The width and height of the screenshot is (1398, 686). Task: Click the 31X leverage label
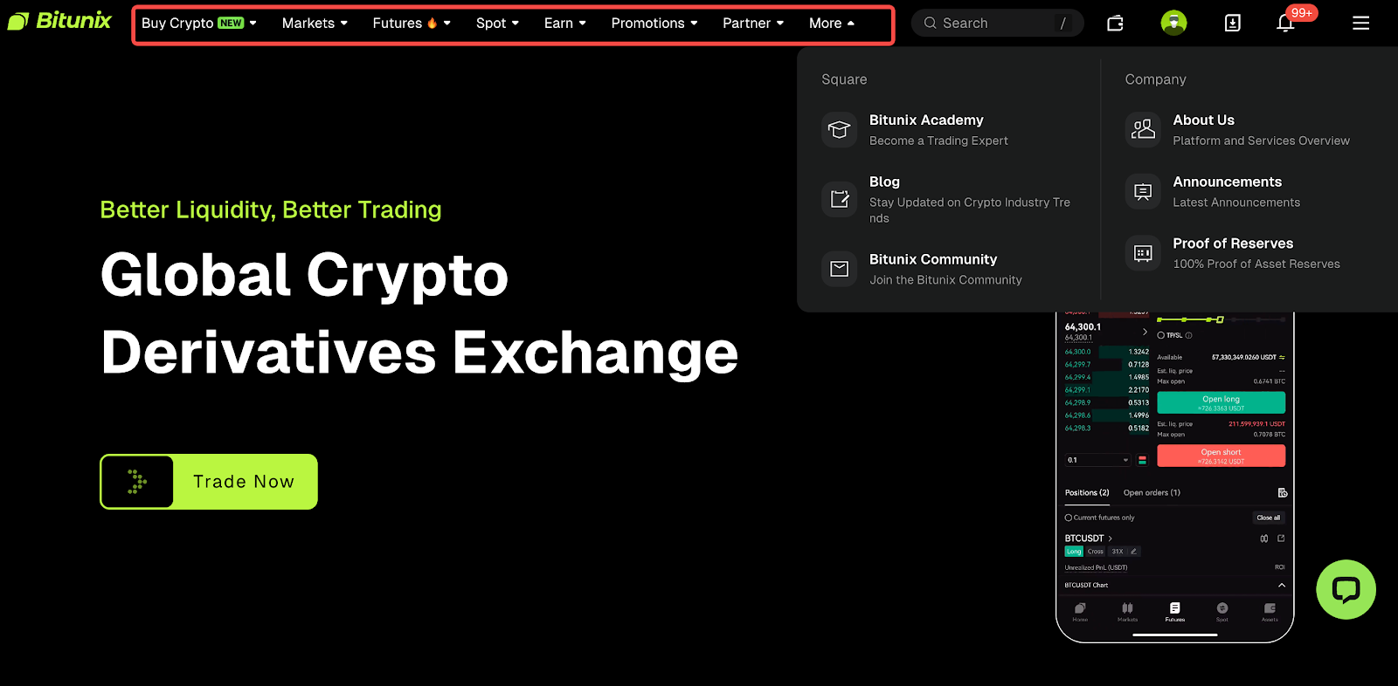(1118, 552)
